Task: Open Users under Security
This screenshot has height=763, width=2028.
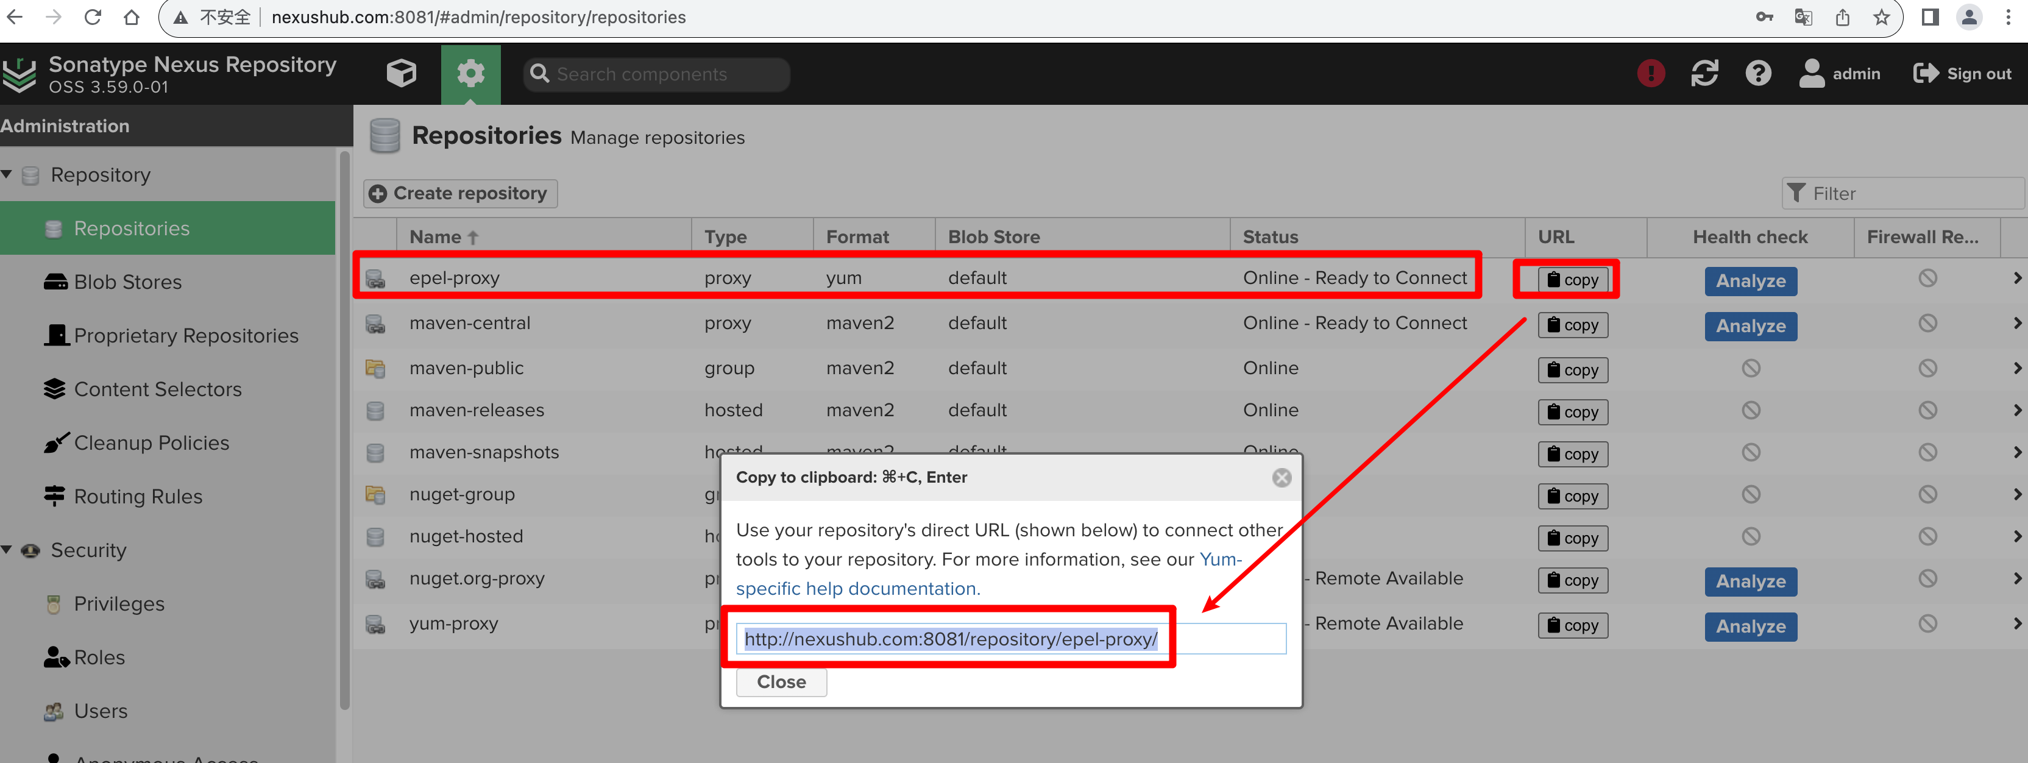Action: click(100, 711)
